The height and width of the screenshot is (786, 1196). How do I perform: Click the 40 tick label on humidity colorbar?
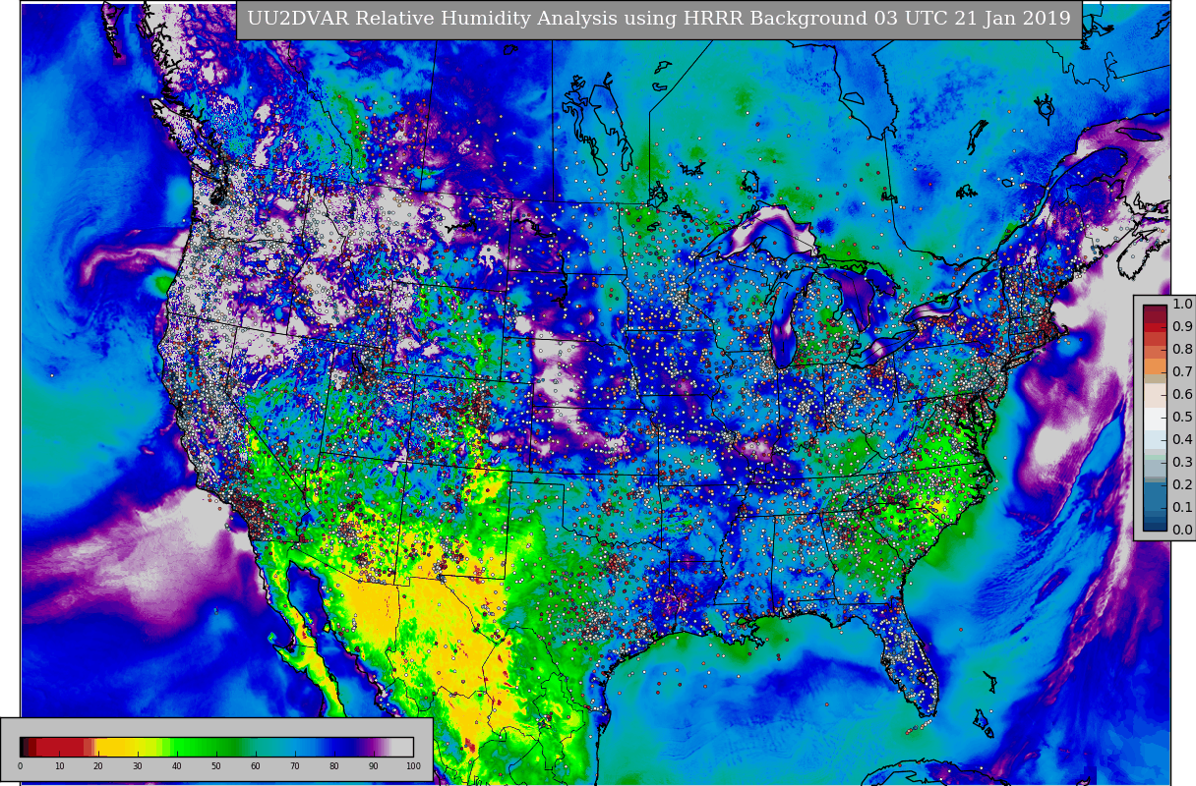click(177, 765)
